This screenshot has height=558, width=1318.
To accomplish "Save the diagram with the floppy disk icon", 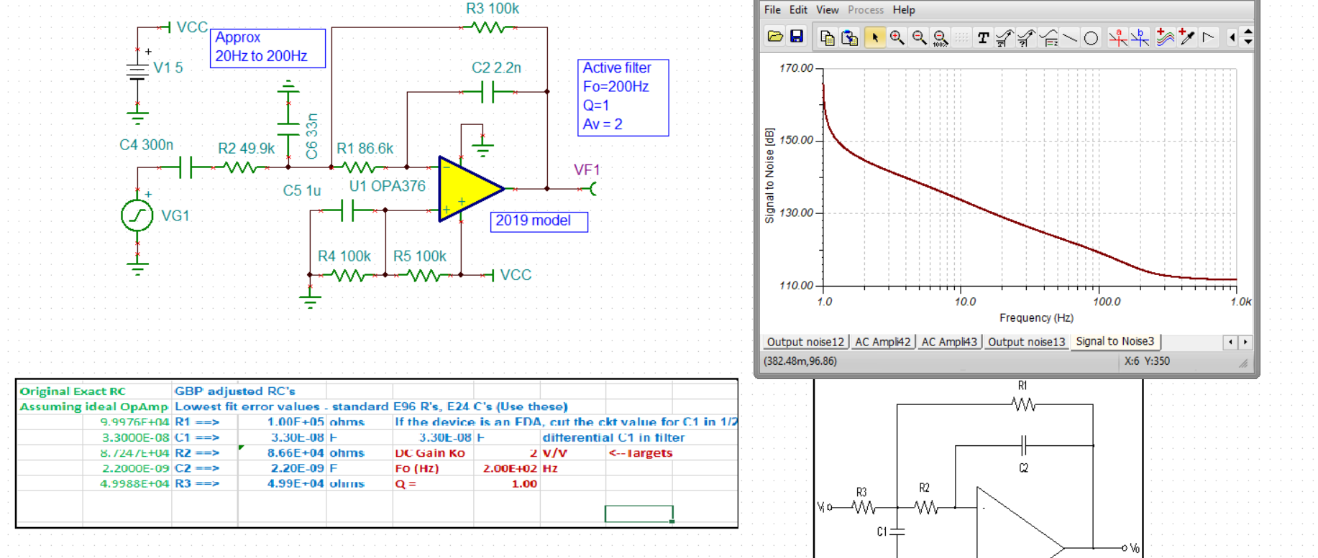I will click(x=797, y=37).
